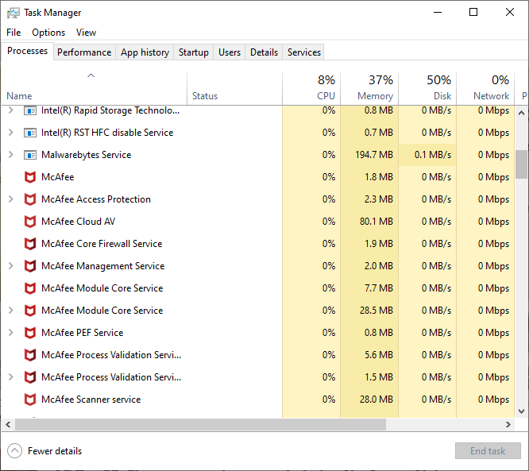The width and height of the screenshot is (529, 471).
Task: Click the horizontal scrollbar left arrow
Action: 8,424
